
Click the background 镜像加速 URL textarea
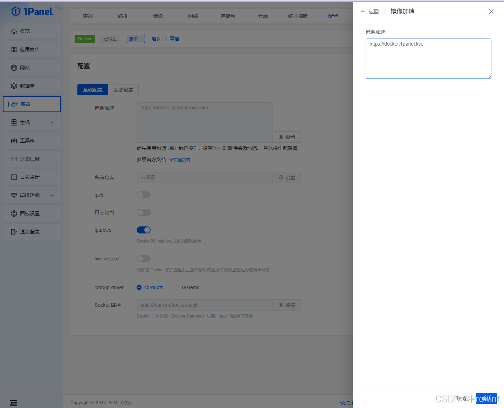pos(205,122)
